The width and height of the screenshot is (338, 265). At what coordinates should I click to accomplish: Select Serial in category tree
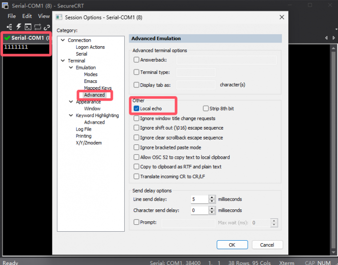(82, 54)
